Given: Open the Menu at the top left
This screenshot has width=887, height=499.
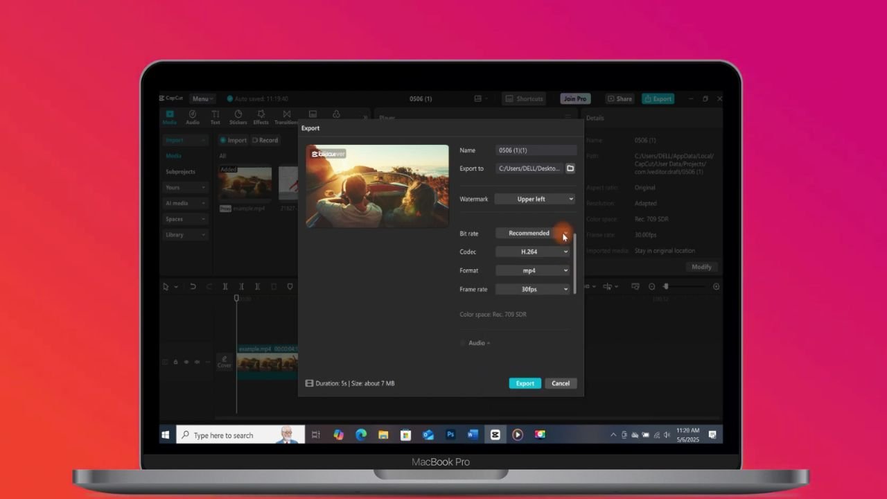Looking at the screenshot, I should (202, 98).
